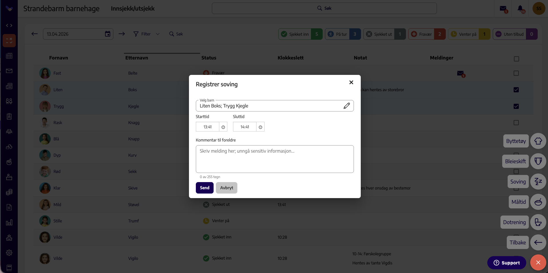Filter by På tur status
Screen dimensions: 548x273
click(x=343, y=34)
